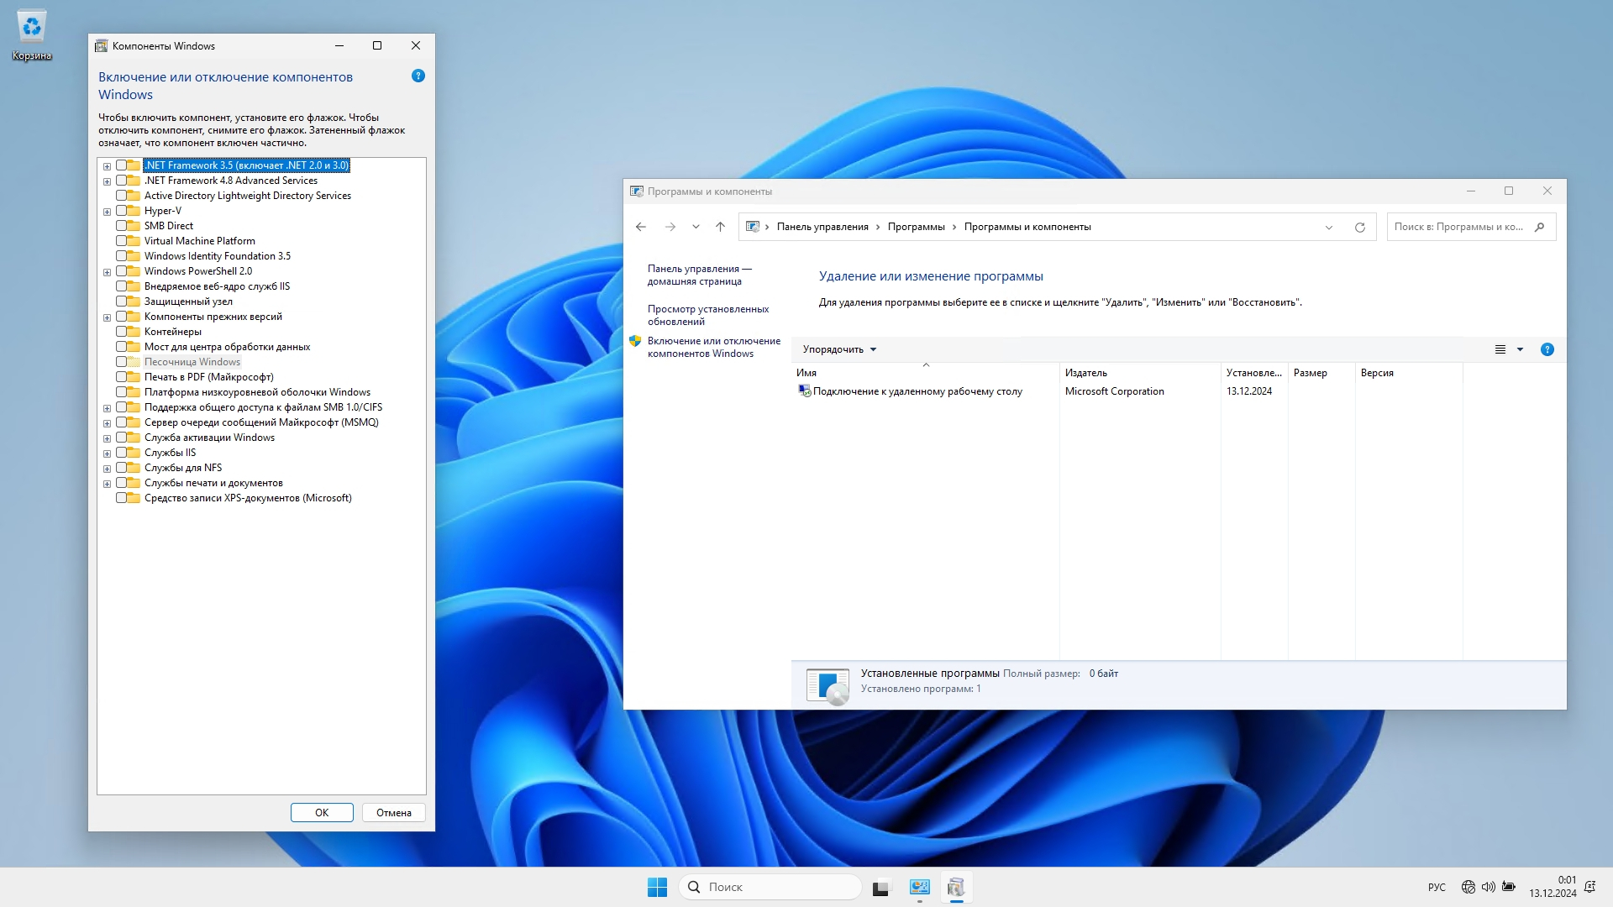Go back in Programs and Features window
Viewport: 1613px width, 907px height.
coord(641,227)
